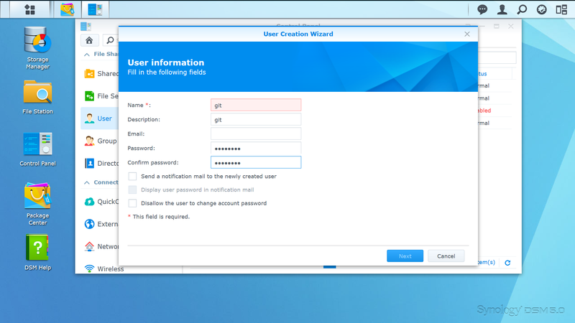This screenshot has height=323, width=575.
Task: Open the Package Center desktop icon
Action: (37, 205)
